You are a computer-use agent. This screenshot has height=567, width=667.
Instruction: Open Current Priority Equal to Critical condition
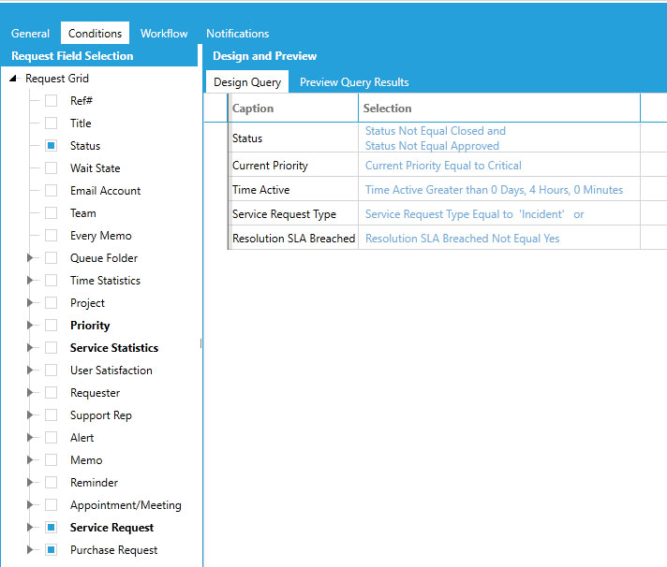[x=443, y=166]
